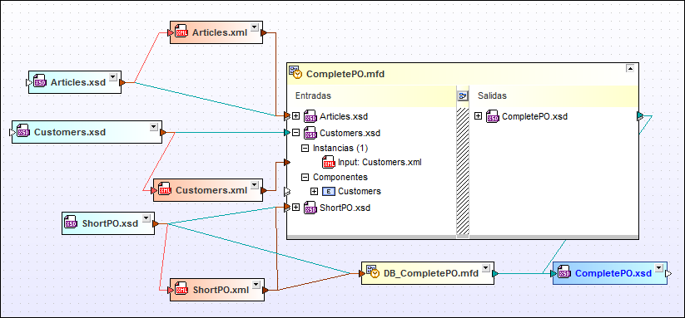The width and height of the screenshot is (685, 318).
Task: Select the blue CompletePO.xsd output component icon
Action: point(564,273)
